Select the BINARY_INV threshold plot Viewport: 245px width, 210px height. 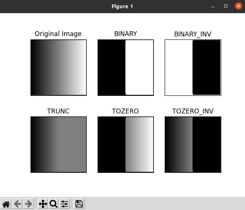click(x=193, y=68)
